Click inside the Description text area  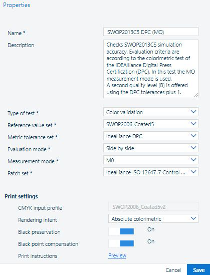click(x=151, y=69)
